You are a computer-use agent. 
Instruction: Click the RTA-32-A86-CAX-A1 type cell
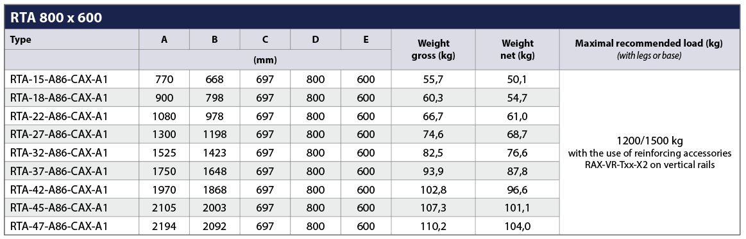pyautogui.click(x=59, y=153)
